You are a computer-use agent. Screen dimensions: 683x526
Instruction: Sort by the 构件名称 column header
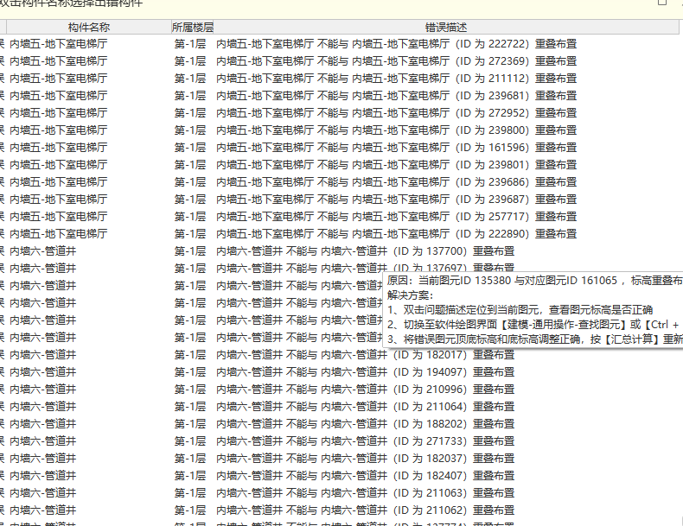point(89,28)
